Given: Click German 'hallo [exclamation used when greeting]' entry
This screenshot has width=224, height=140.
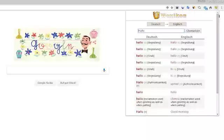Looking at the screenshot, I should coord(150,102).
